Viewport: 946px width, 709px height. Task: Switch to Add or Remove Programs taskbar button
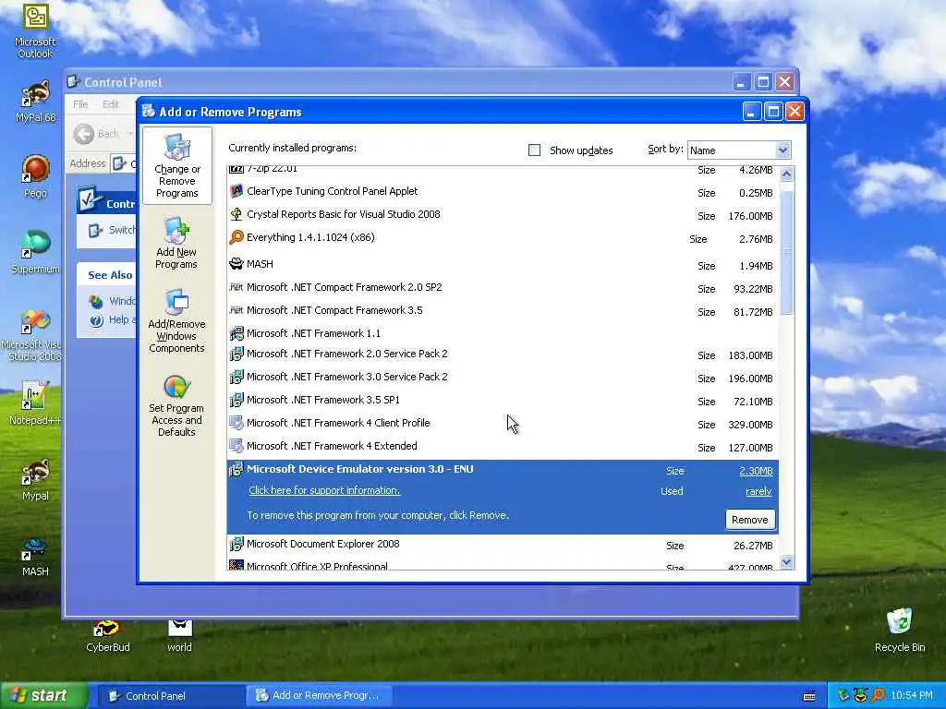tap(319, 696)
